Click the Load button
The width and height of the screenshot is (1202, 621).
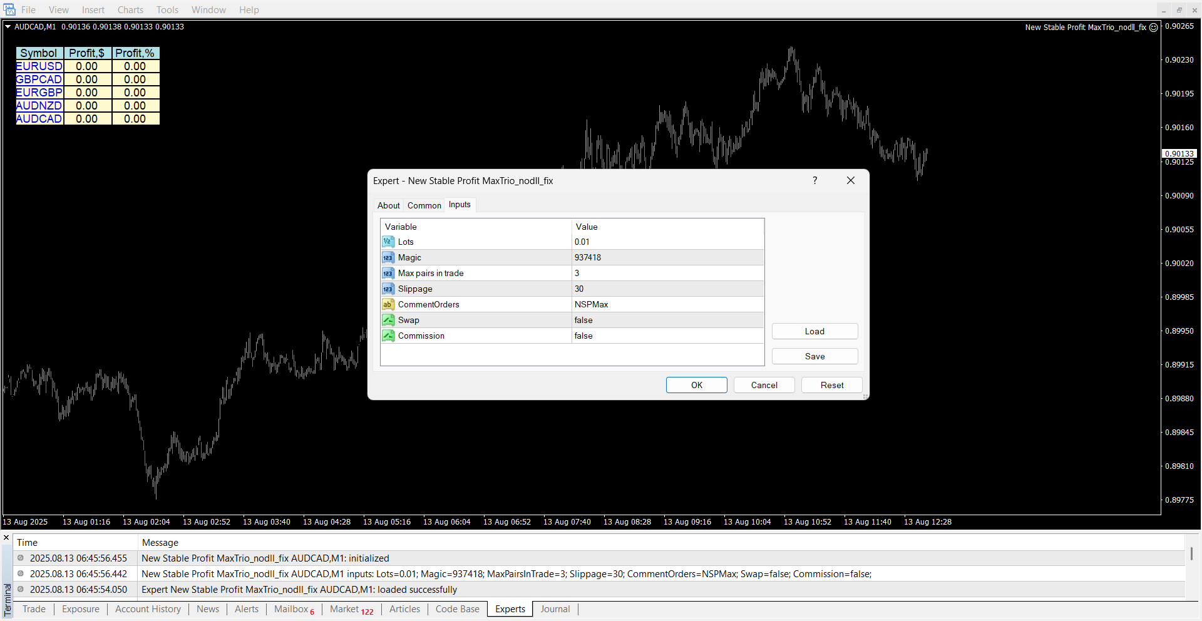click(814, 331)
